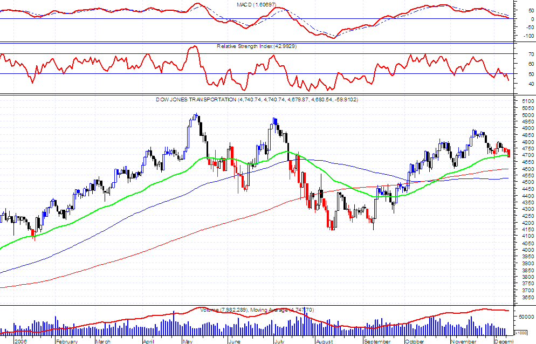Select the 4400 value on the price axis
This screenshot has width=536, height=344.
528,196
